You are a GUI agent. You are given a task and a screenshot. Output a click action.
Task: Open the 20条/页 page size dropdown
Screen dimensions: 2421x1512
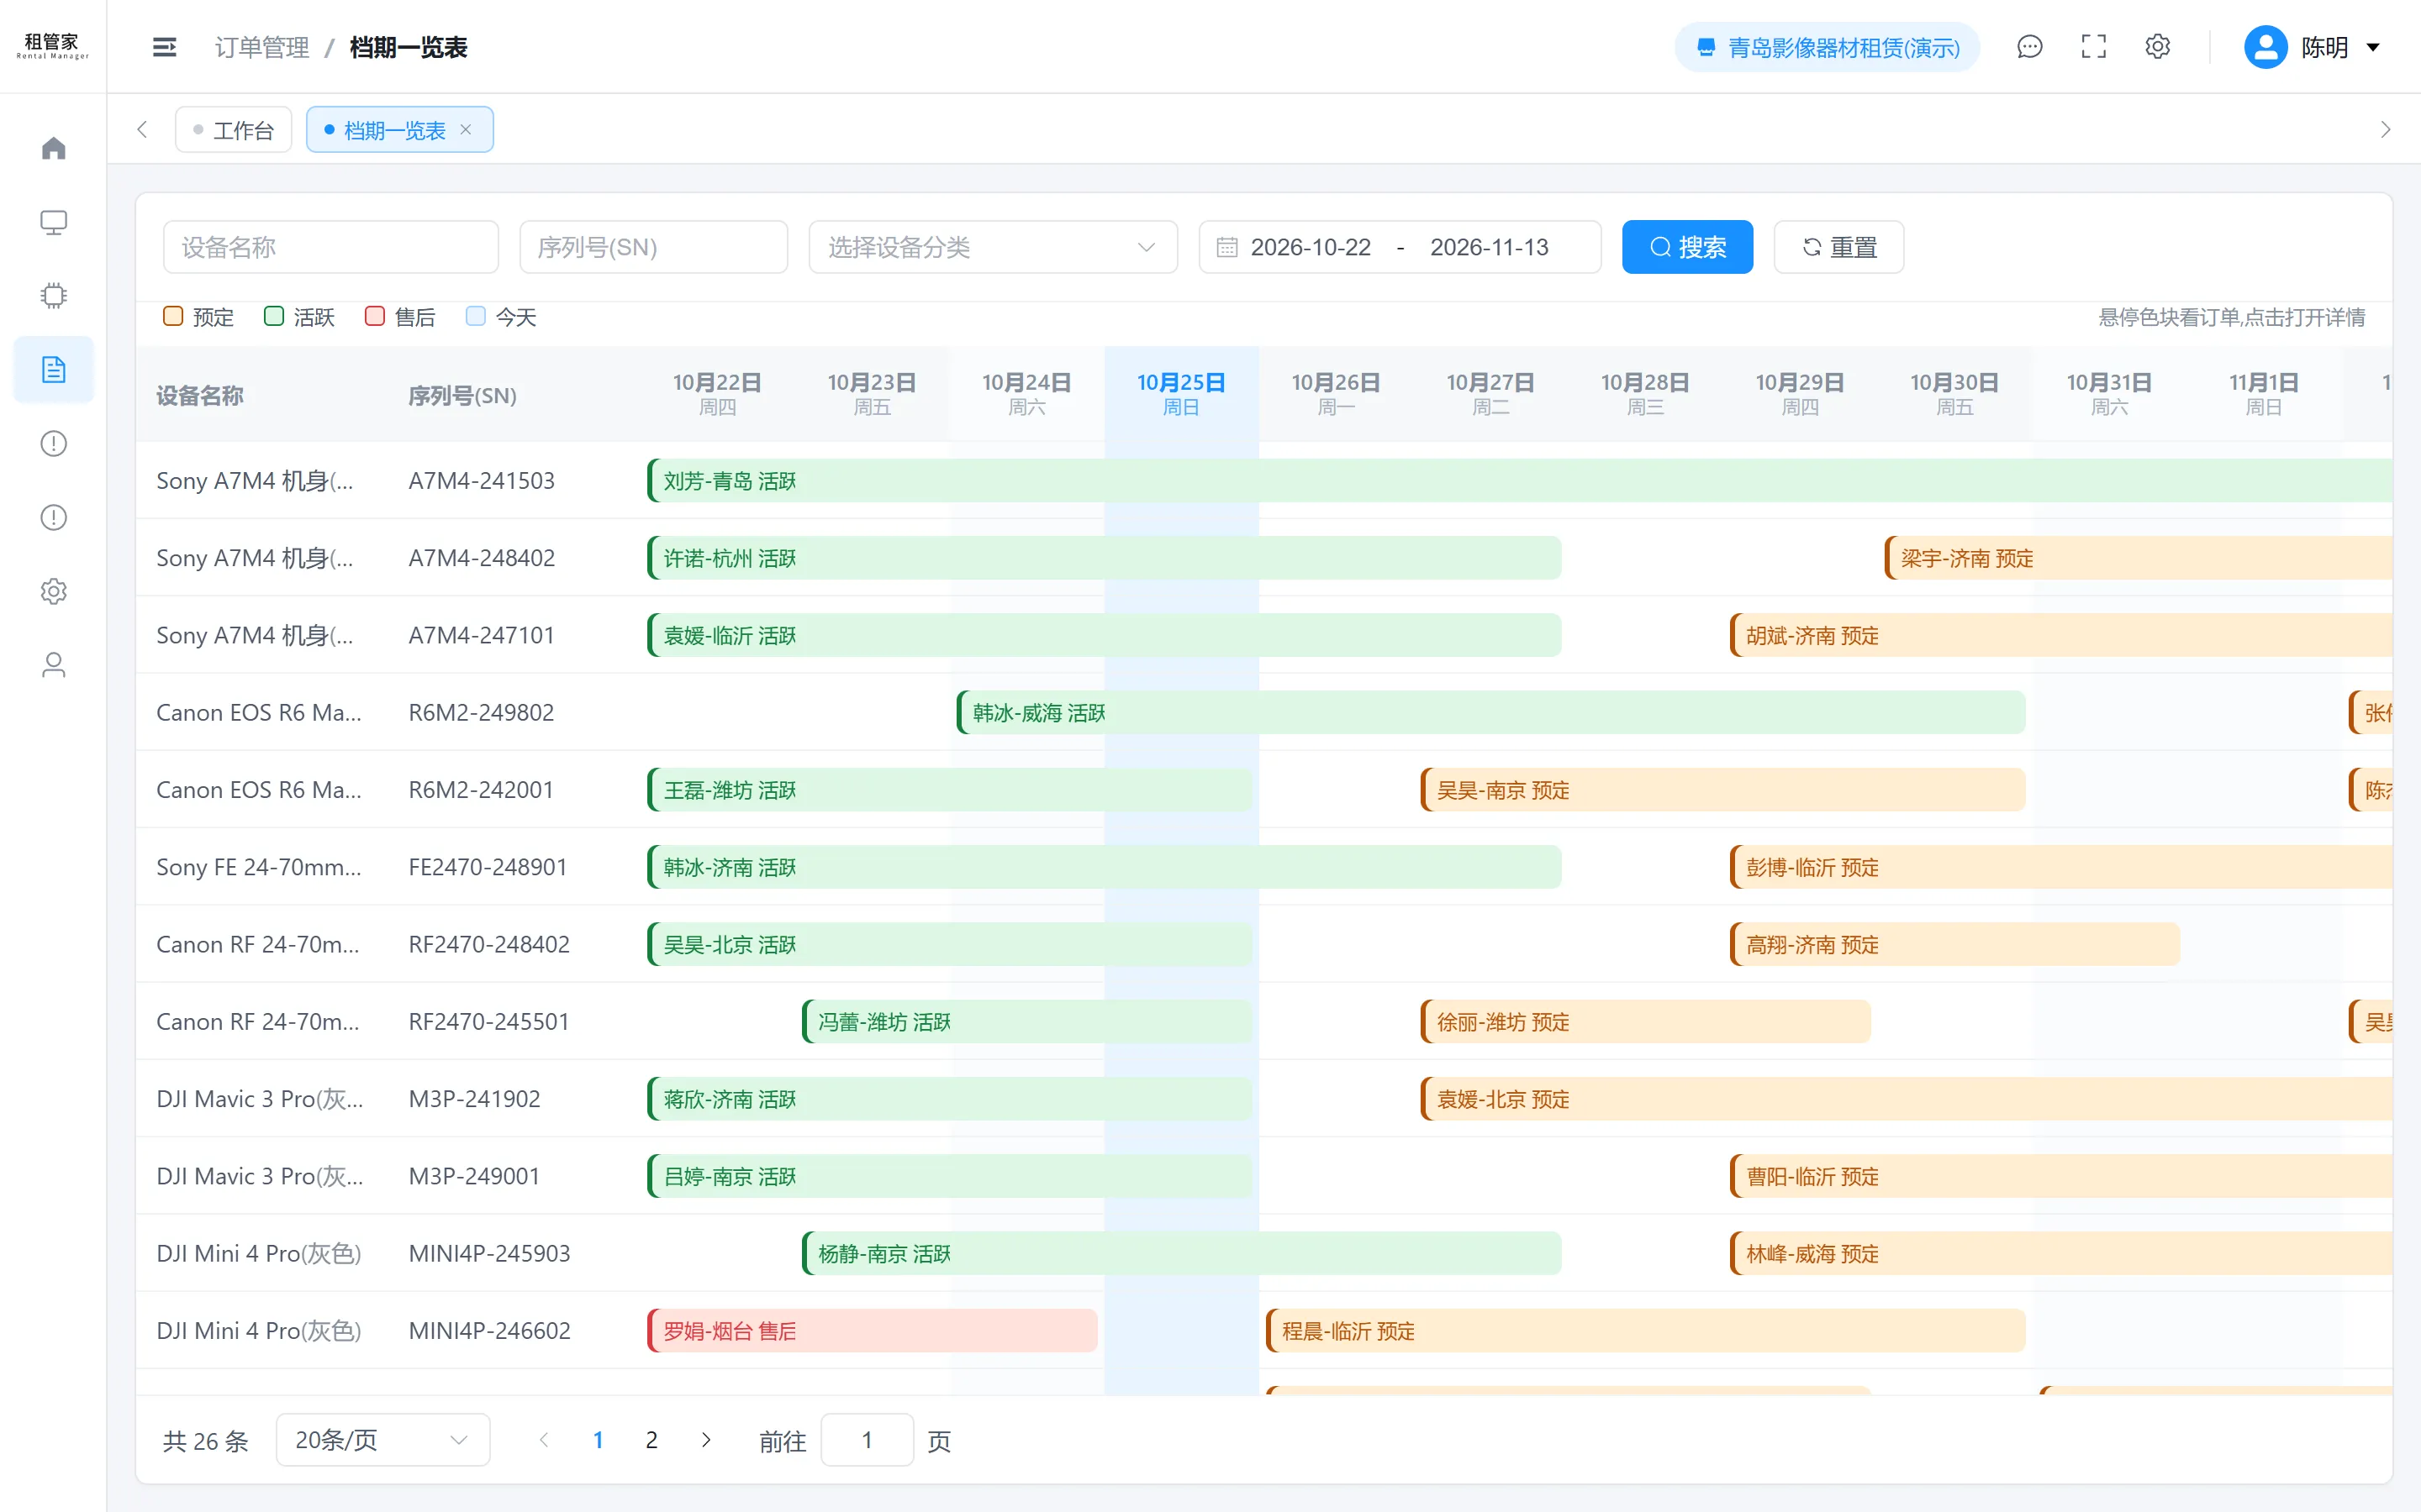[x=382, y=1440]
